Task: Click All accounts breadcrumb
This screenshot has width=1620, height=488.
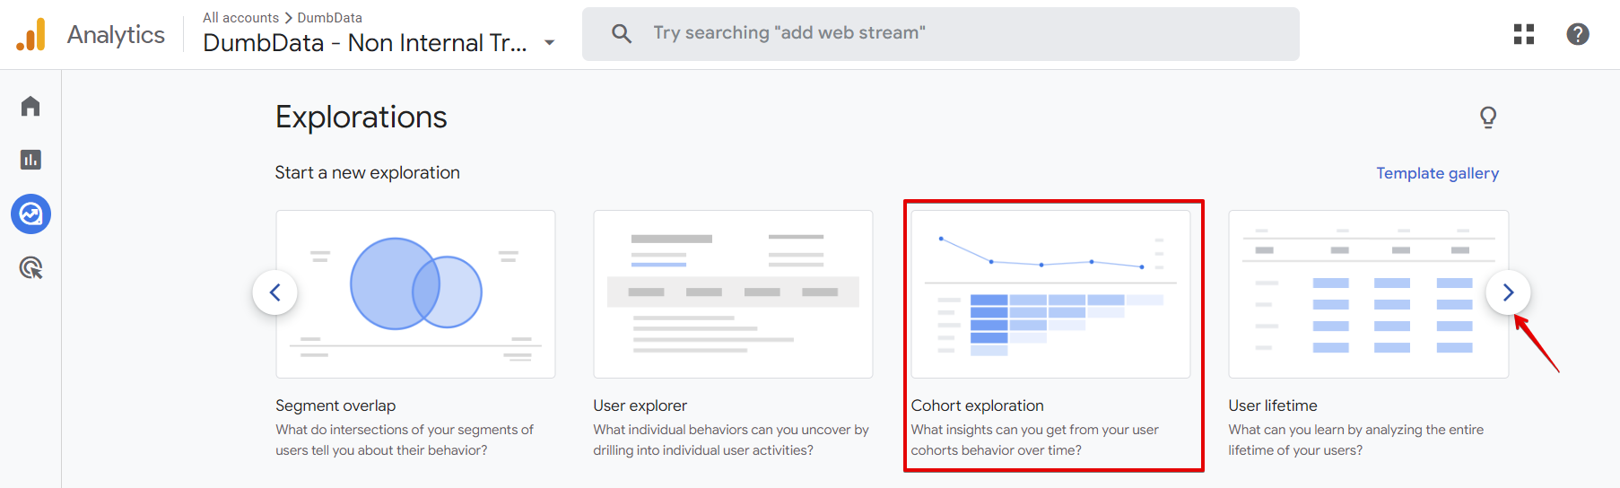Action: (x=240, y=18)
